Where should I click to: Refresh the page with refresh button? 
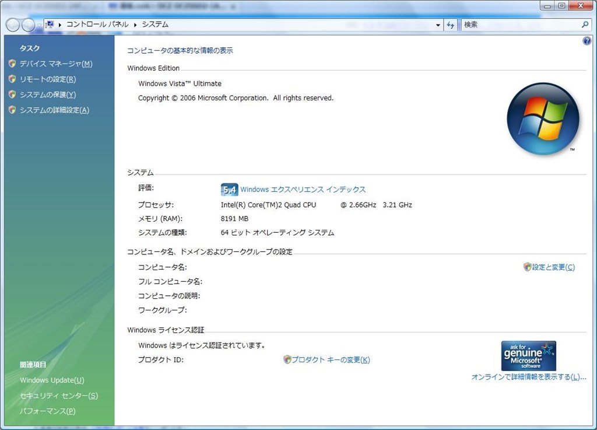(x=451, y=25)
